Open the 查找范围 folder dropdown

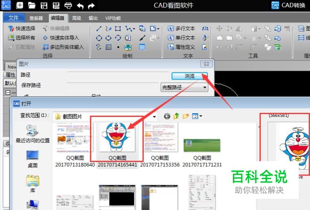pyautogui.click(x=155, y=116)
